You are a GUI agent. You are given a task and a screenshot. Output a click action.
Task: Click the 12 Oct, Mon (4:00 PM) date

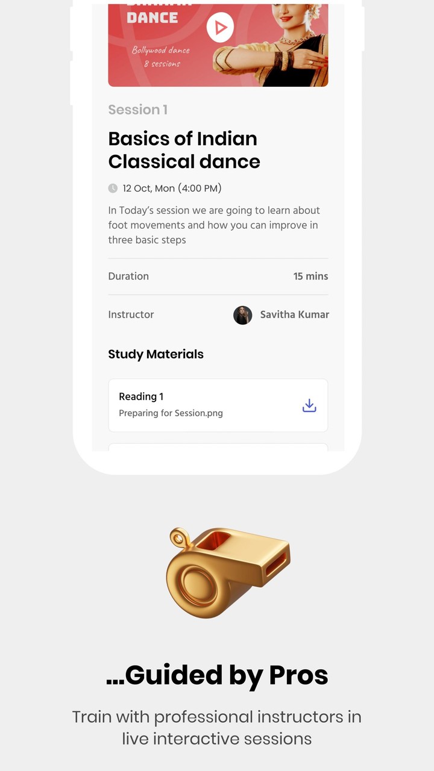pos(172,189)
